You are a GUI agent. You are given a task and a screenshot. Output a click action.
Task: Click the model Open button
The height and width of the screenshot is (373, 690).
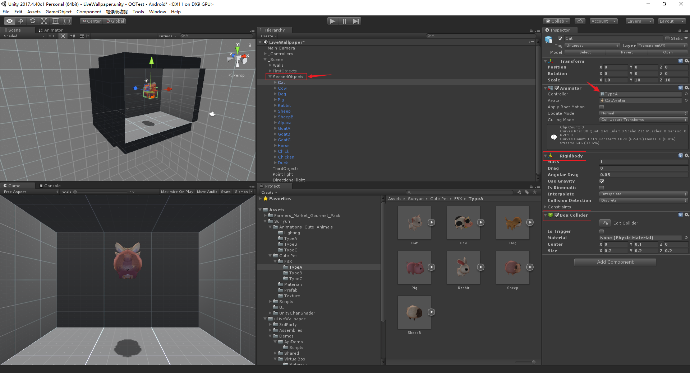(668, 52)
